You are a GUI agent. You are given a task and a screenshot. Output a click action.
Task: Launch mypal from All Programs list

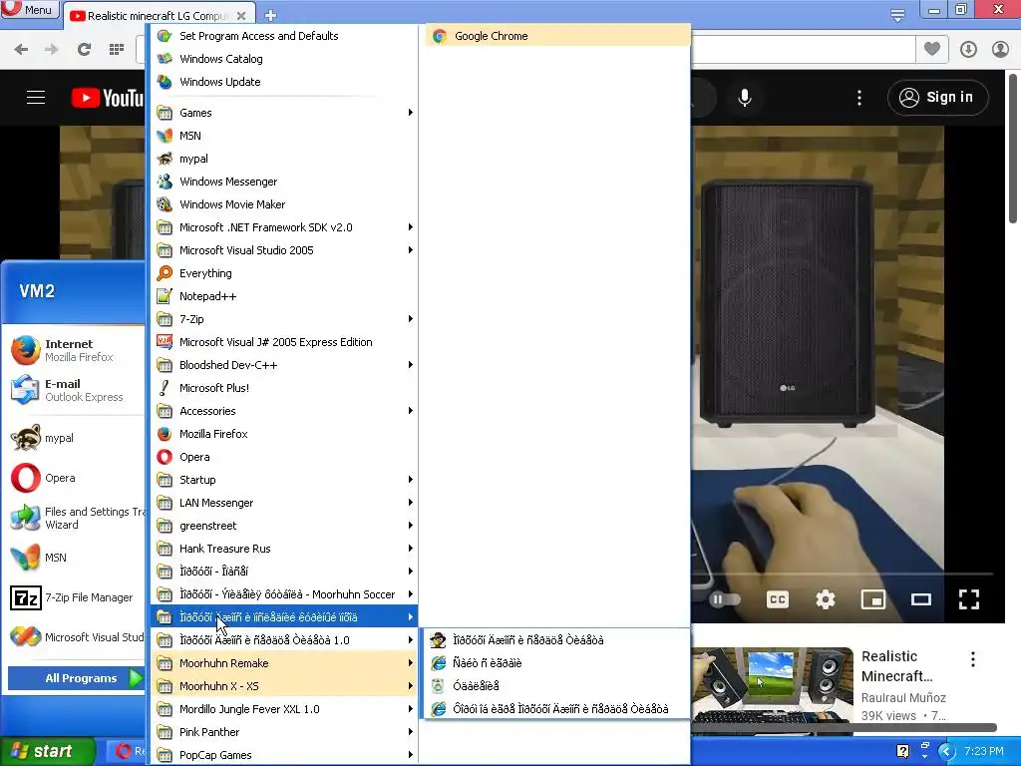pos(284,159)
